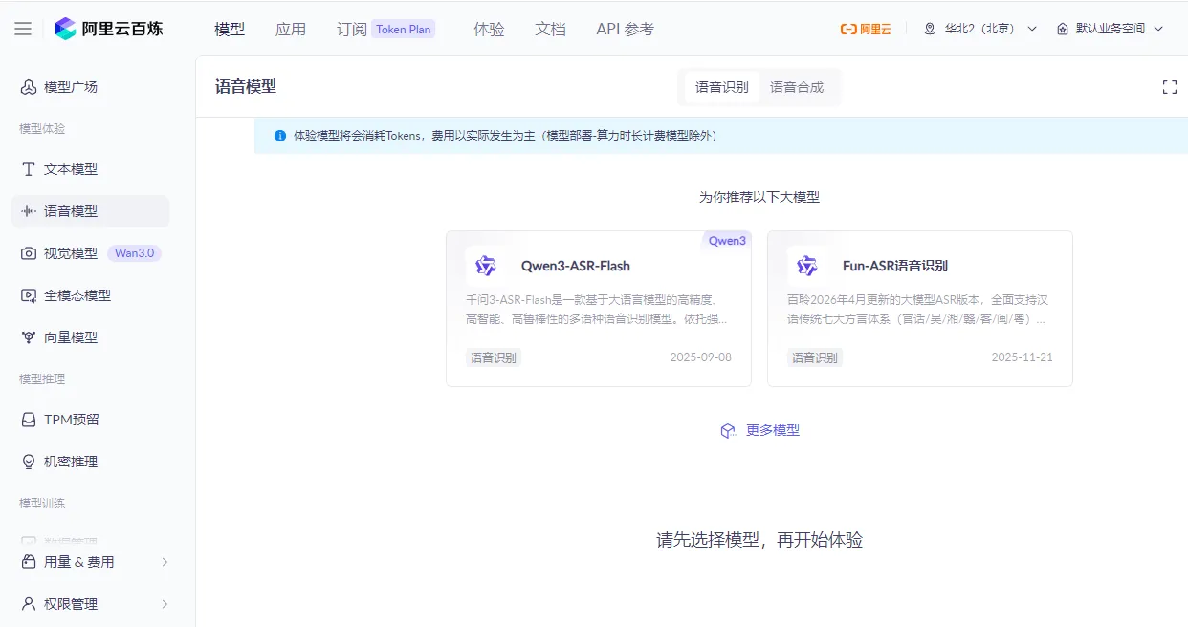Click the 模型训练 section label
Screen dimensions: 1188x627
tap(42, 503)
